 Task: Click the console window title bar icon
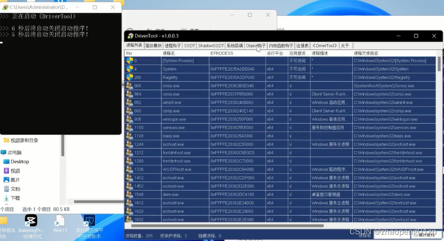[x=5, y=7]
